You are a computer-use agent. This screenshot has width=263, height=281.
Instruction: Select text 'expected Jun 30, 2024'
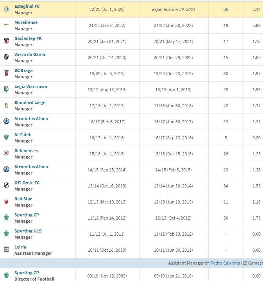(174, 9)
